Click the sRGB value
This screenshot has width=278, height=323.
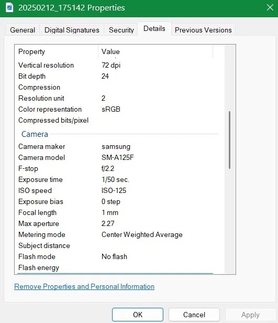[x=111, y=109]
